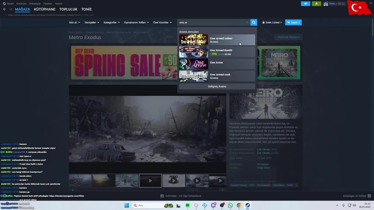Click the store URL address text
The image size is (374, 210).
(x=51, y=15)
